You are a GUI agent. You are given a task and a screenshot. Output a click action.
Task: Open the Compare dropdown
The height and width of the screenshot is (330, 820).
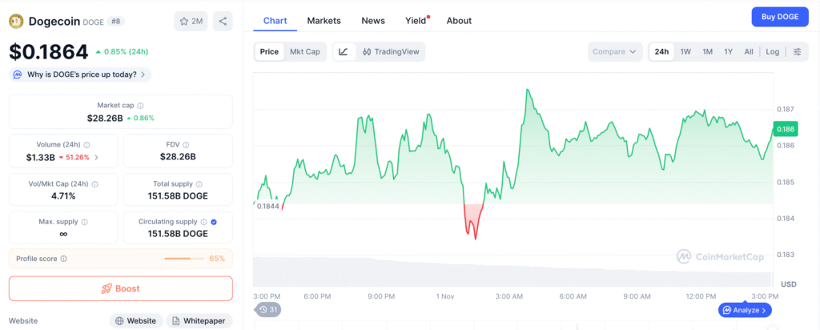coord(615,52)
